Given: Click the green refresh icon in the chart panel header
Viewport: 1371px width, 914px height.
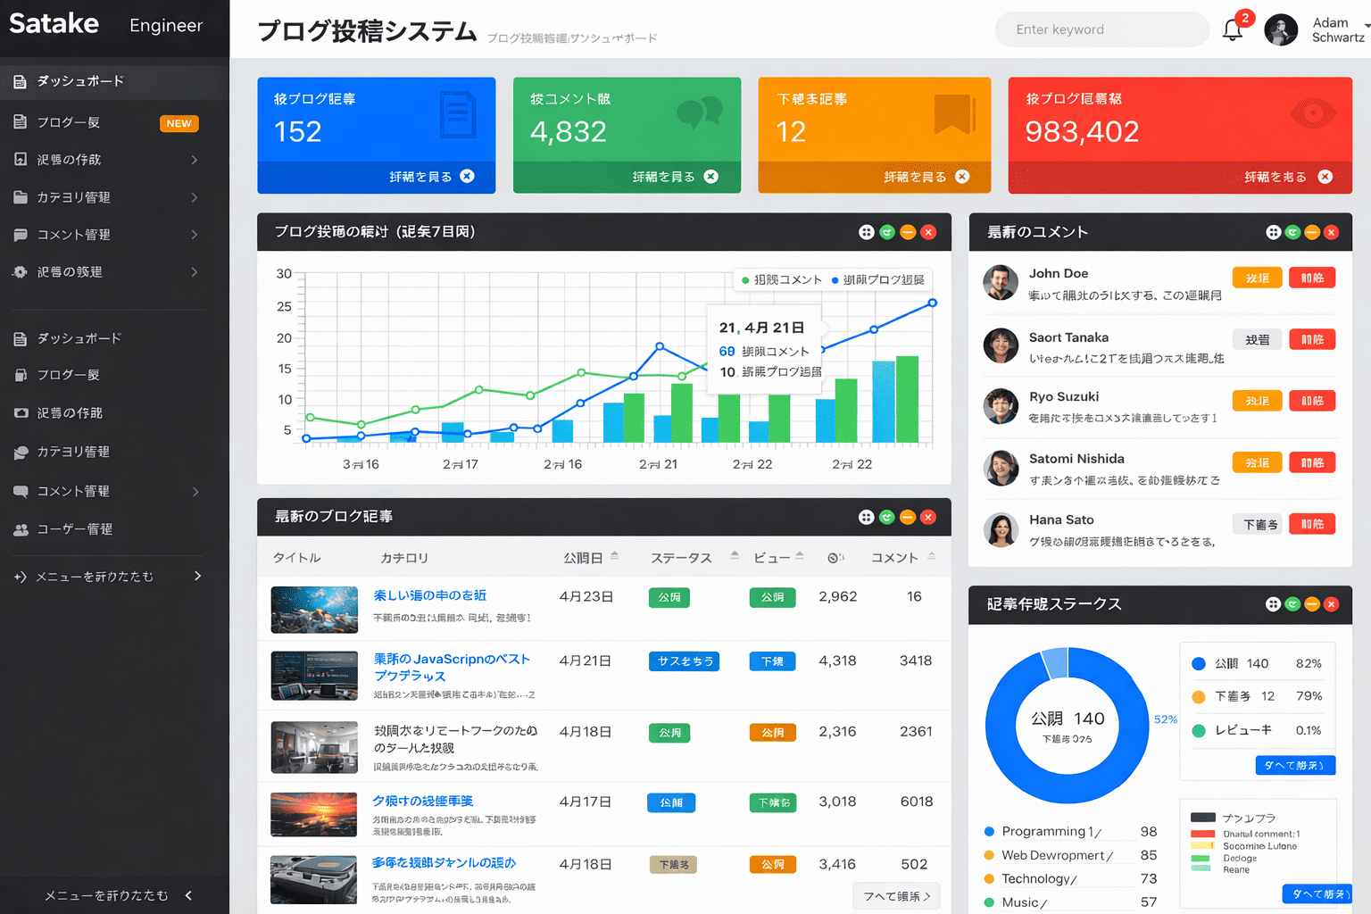Looking at the screenshot, I should coord(887,232).
